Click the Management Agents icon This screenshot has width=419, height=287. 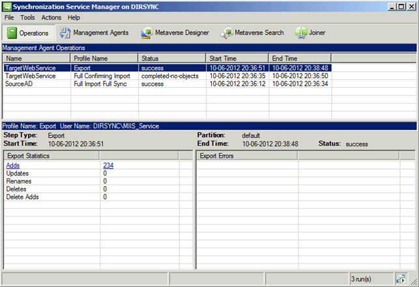click(x=65, y=33)
